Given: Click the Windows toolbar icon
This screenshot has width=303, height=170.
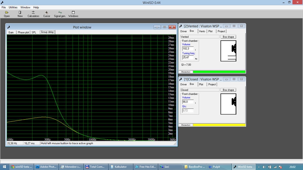Looking at the screenshot, I should pyautogui.click(x=73, y=14).
